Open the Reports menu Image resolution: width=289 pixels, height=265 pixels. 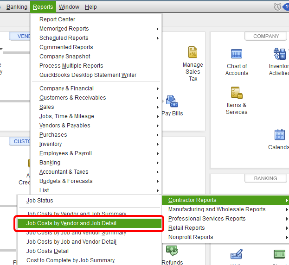coord(43,7)
